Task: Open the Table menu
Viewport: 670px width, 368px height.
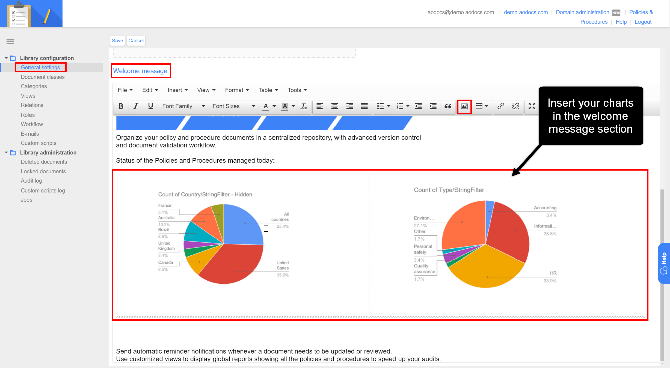Action: tap(268, 90)
